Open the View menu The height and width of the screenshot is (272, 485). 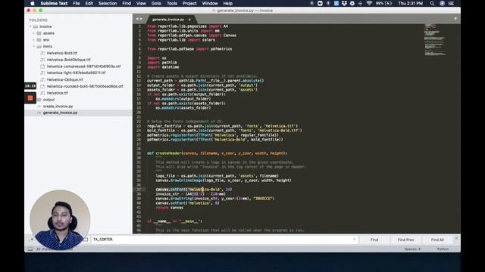point(141,3)
